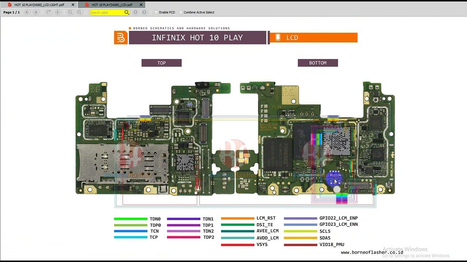Click the TCP legend label

coord(154,237)
